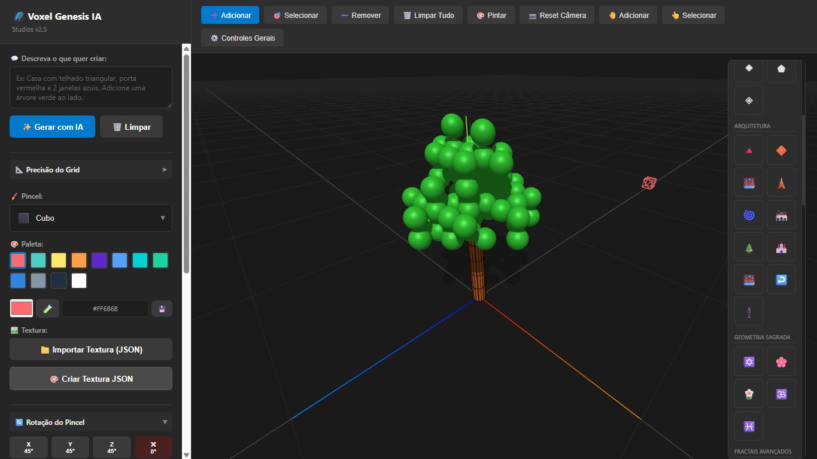
Task: Save the current color with floppy icon
Action: 162,309
